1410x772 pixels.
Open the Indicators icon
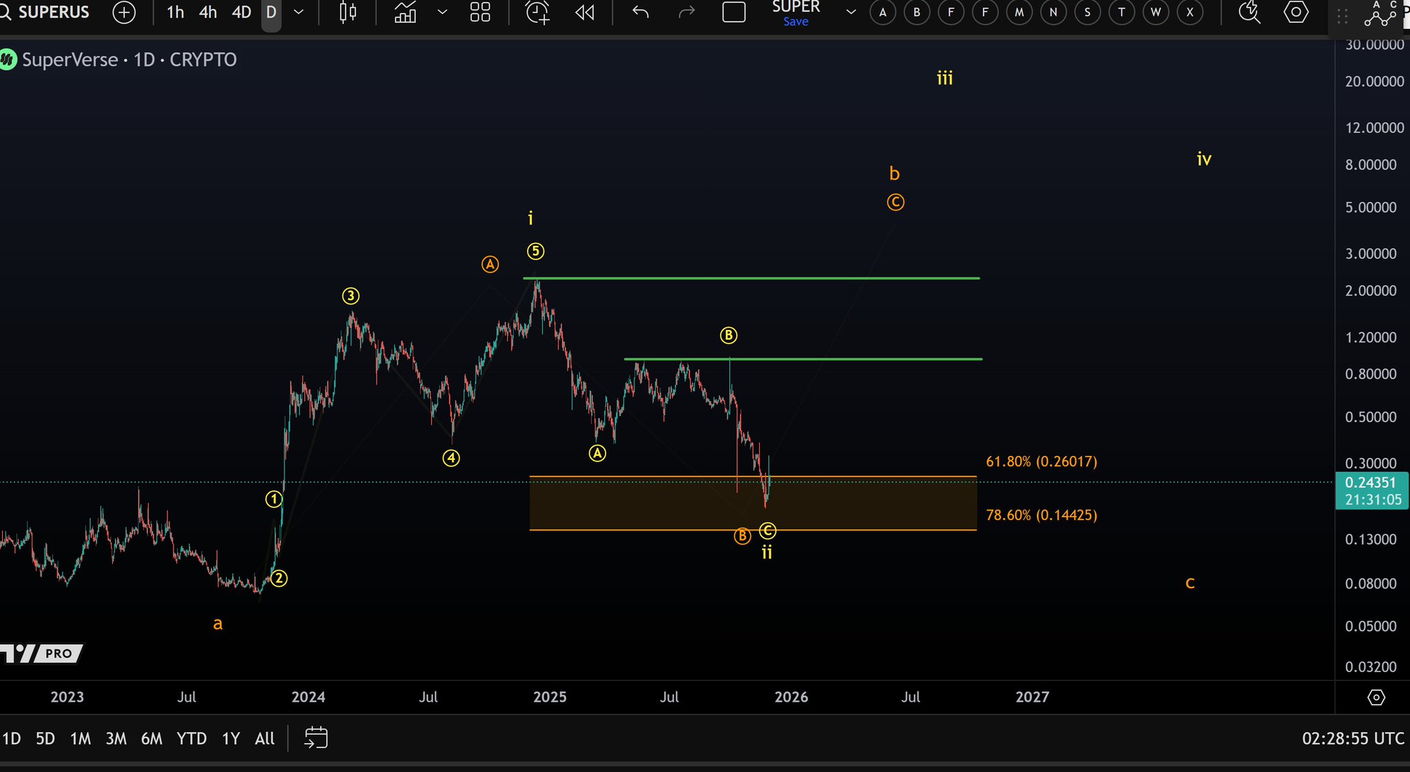[405, 12]
